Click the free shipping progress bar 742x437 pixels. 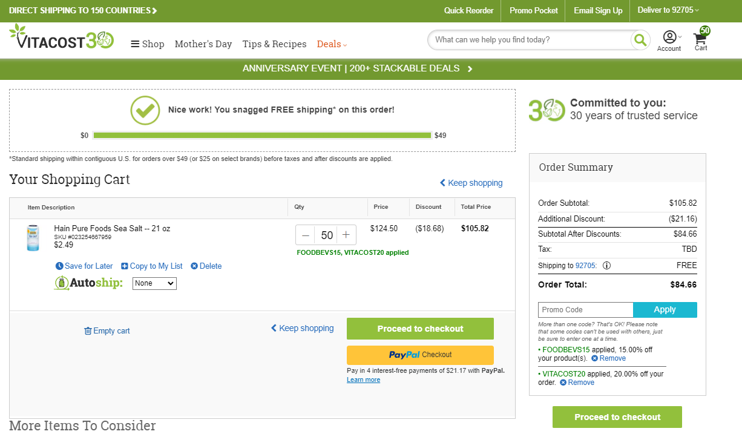262,135
